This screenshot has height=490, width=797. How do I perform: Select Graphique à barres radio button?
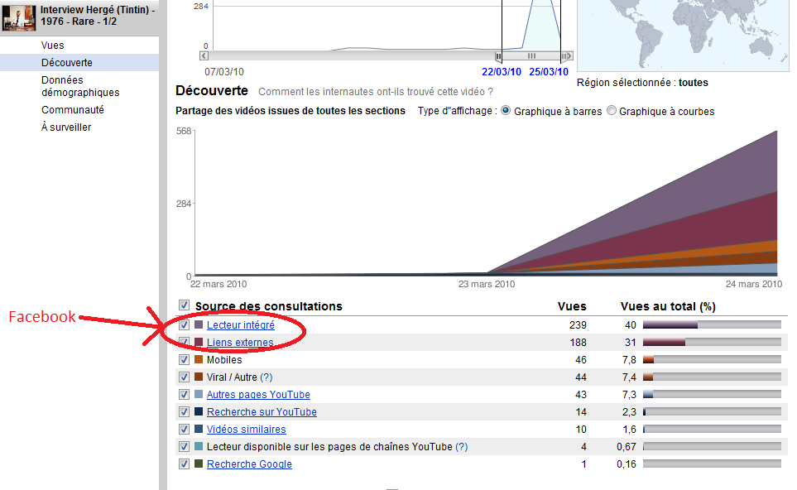tap(506, 110)
